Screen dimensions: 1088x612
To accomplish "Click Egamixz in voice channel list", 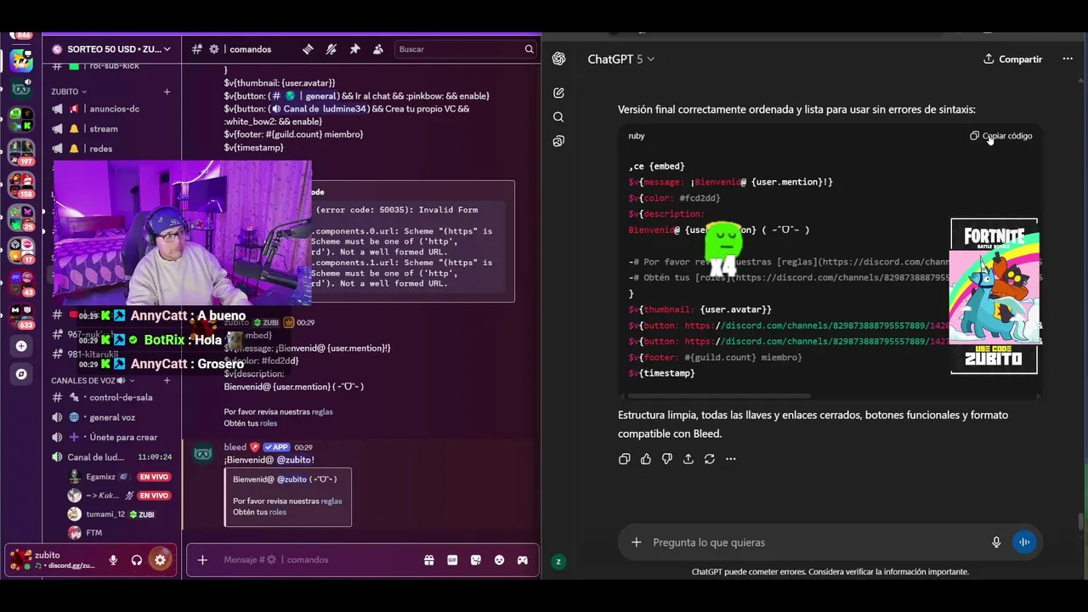I will [x=100, y=477].
